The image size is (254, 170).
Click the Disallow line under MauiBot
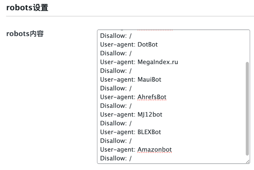tap(116, 88)
